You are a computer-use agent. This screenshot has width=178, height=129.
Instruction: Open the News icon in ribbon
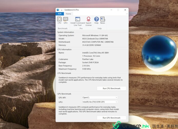tap(103, 20)
